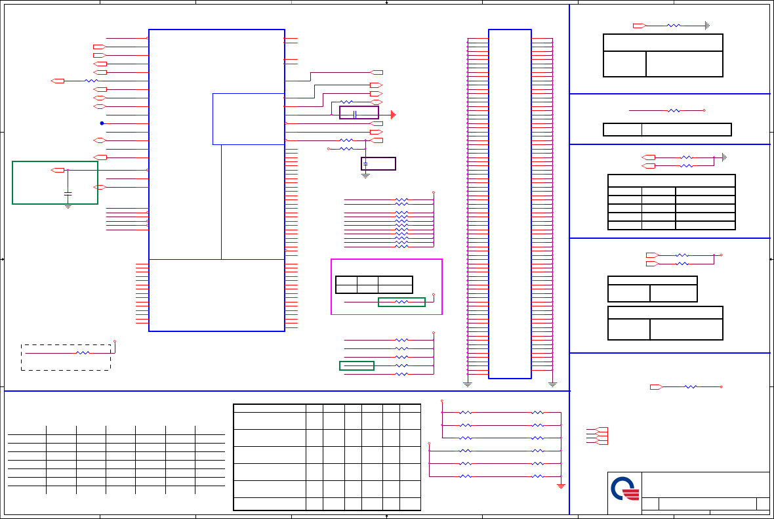Click ground symbol at bottom of resistor ladder

[x=561, y=486]
